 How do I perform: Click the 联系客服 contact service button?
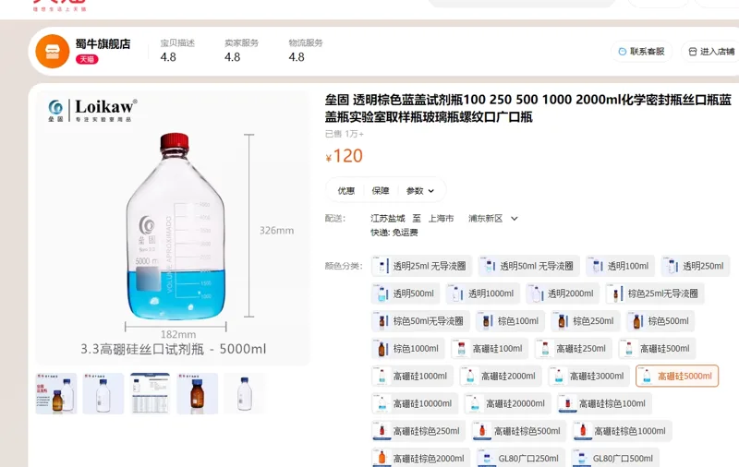641,52
